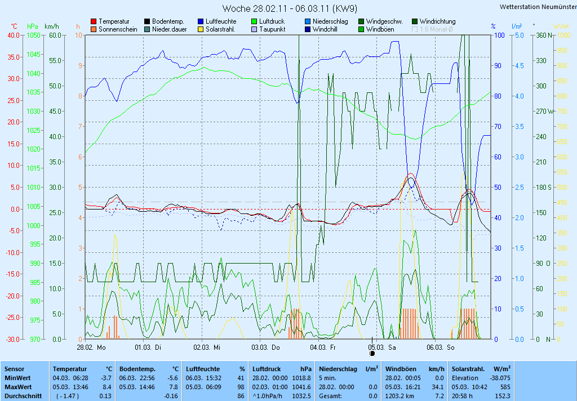
Task: Click the black Bodentemp. legend square
Action: pyautogui.click(x=147, y=21)
